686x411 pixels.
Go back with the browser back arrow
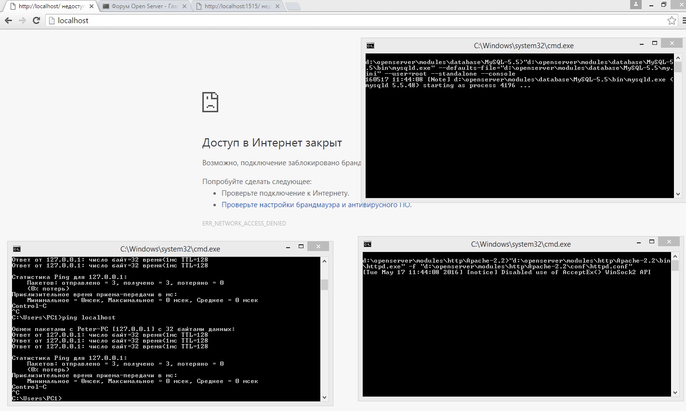tap(8, 20)
